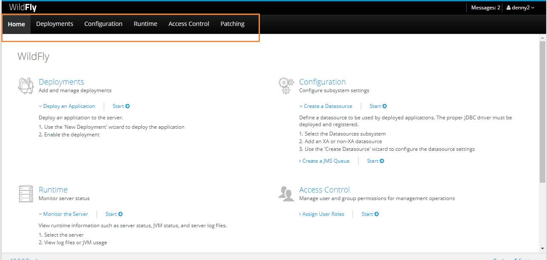Click the Deployments section icon

click(x=26, y=86)
